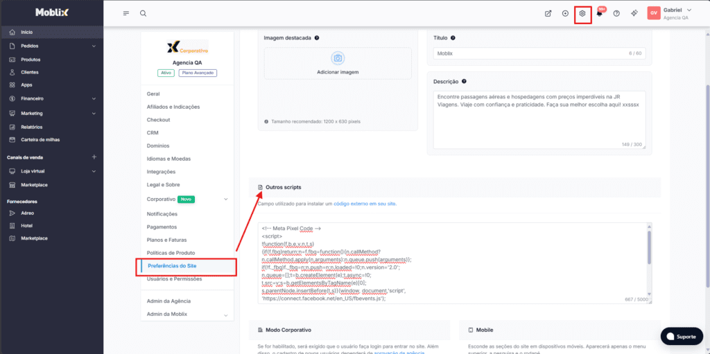Expand the Financeiro sidebar section
This screenshot has width=710, height=354.
(94, 98)
